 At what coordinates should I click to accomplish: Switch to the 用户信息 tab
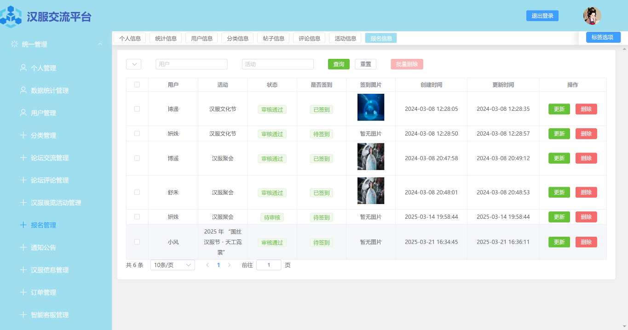pyautogui.click(x=202, y=38)
